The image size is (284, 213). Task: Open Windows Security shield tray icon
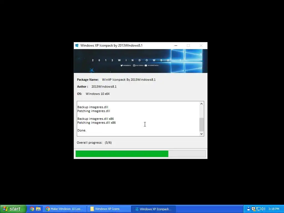coord(253,209)
